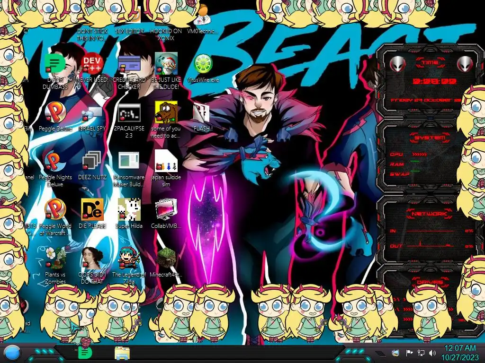Click the NETWORK header on the widget
This screenshot has height=363, width=485.
click(429, 214)
